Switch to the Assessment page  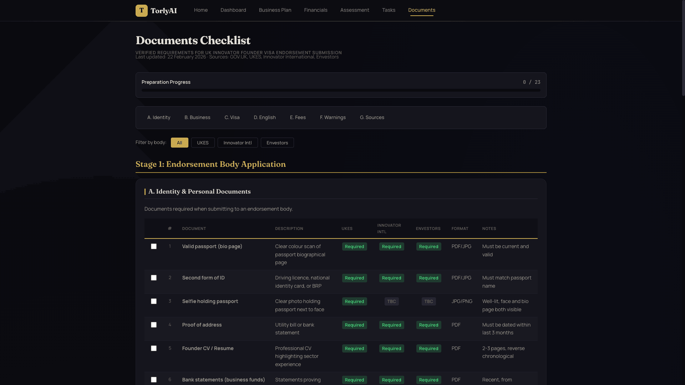click(355, 10)
